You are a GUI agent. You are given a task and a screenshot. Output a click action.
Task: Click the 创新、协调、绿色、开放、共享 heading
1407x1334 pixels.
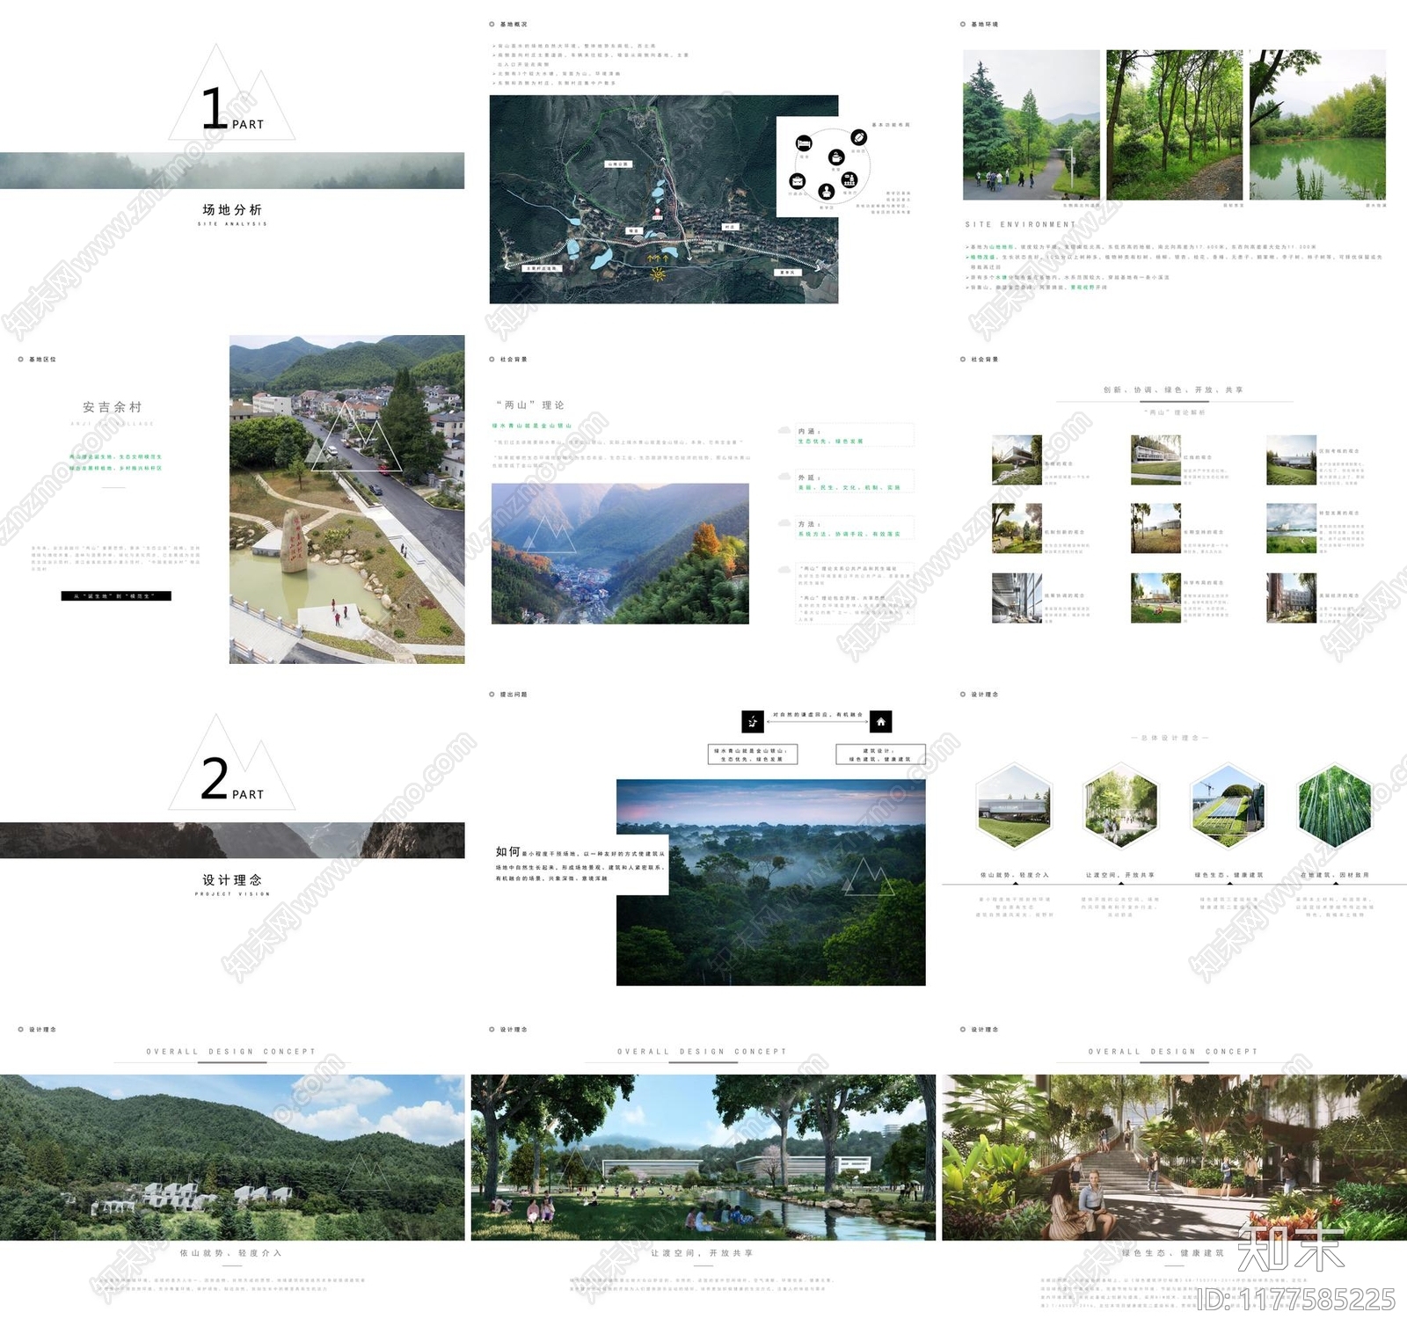tap(1174, 390)
